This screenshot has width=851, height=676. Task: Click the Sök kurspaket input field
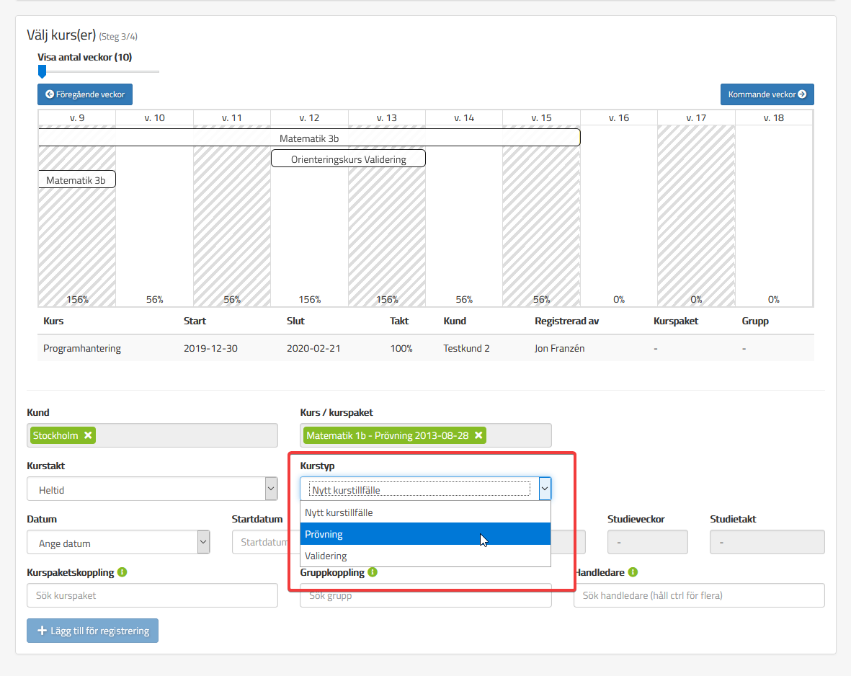point(152,595)
